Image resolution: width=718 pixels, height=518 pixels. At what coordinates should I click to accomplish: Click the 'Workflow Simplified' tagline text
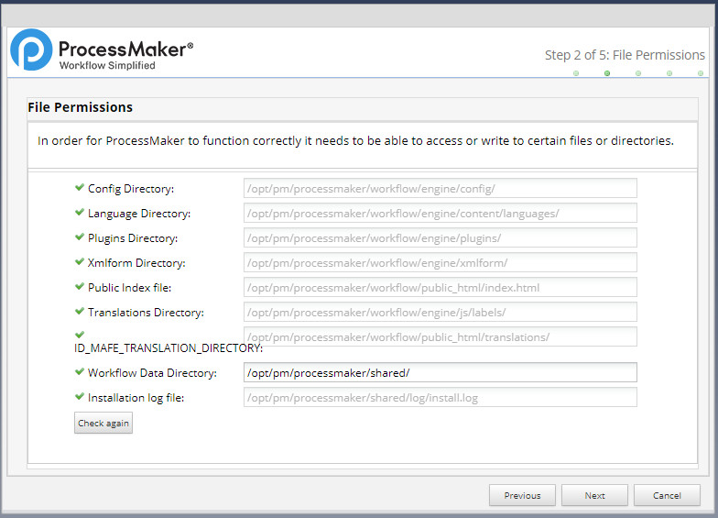(x=107, y=66)
